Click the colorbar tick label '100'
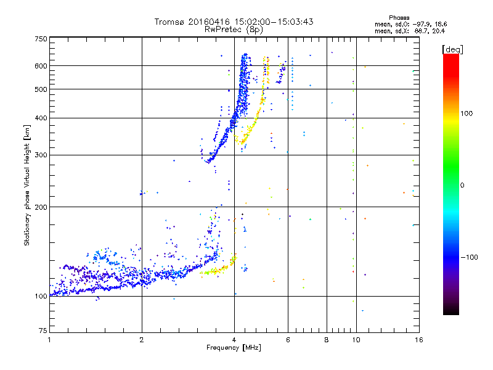The image size is (493, 370). [467, 113]
